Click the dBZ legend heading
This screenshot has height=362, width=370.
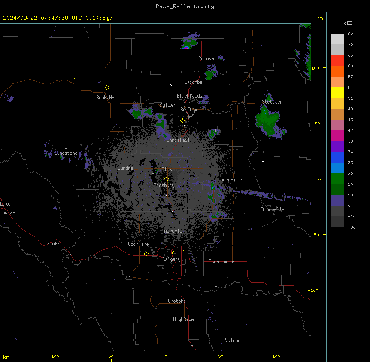point(348,23)
